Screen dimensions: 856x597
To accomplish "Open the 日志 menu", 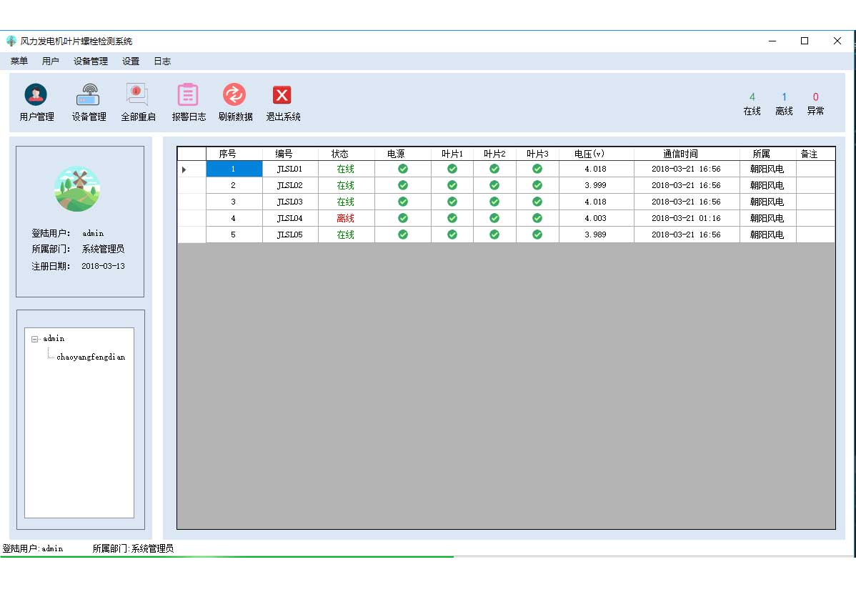I will 162,61.
